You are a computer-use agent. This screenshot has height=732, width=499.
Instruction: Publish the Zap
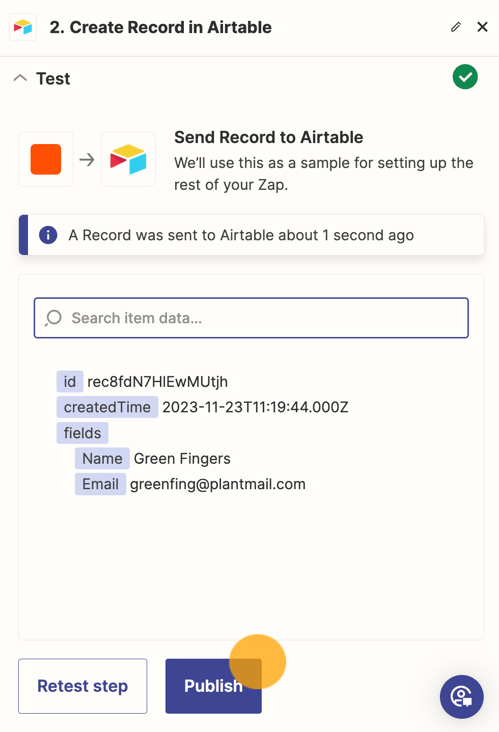[x=213, y=686]
